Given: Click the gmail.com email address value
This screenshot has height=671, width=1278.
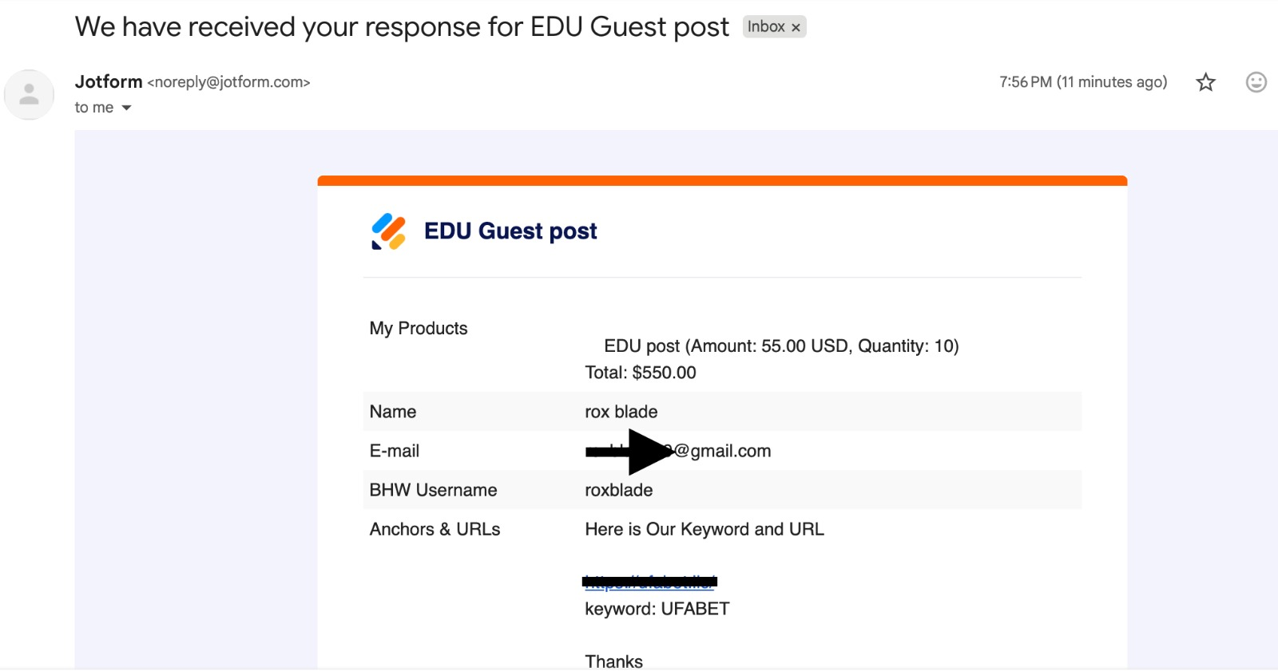Looking at the screenshot, I should tap(678, 451).
